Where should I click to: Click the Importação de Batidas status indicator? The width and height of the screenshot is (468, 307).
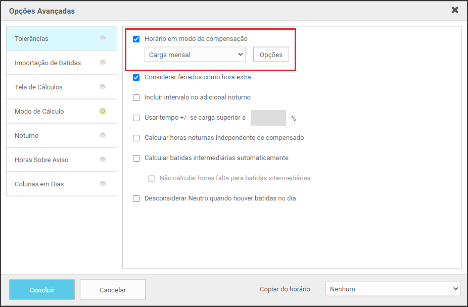tap(103, 63)
